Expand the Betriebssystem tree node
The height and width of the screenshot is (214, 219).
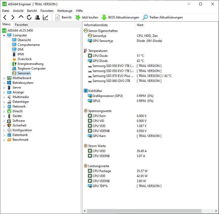tap(4, 83)
